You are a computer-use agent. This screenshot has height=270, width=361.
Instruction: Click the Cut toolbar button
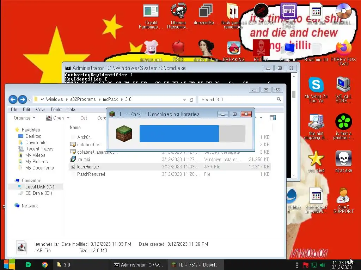tap(84, 118)
